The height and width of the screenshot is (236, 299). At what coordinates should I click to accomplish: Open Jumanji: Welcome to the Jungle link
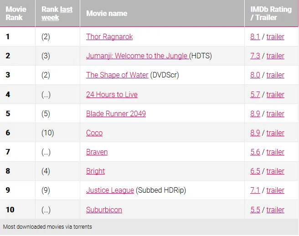click(137, 56)
